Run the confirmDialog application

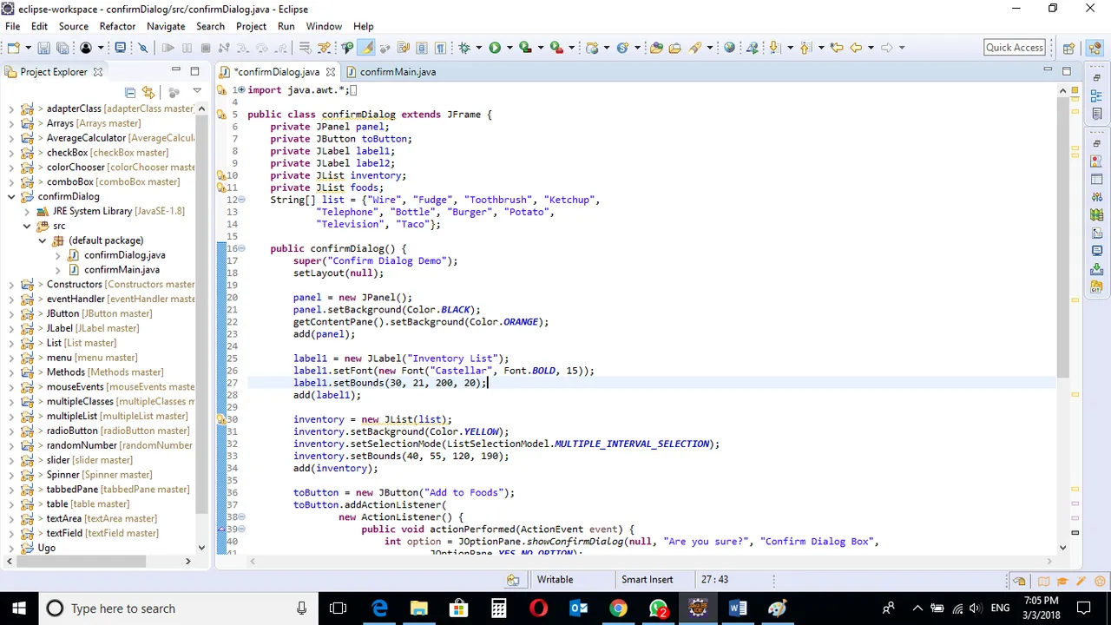(x=495, y=48)
